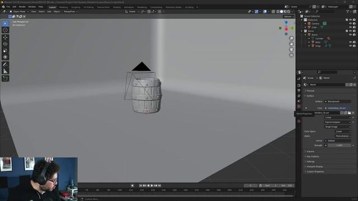This screenshot has height=201, width=358.
Task: Open the viewport Options dropdown
Action: (x=289, y=16)
